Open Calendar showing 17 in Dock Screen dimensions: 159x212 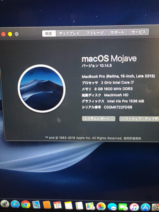pos(58,205)
